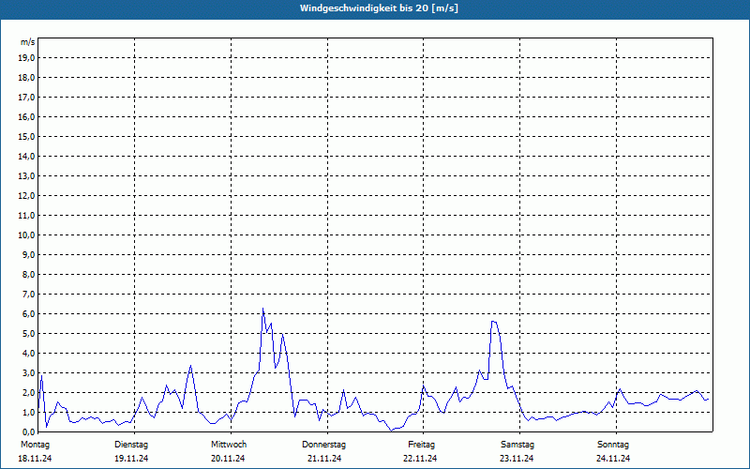Select the 15,0 y-axis label

[x=27, y=136]
